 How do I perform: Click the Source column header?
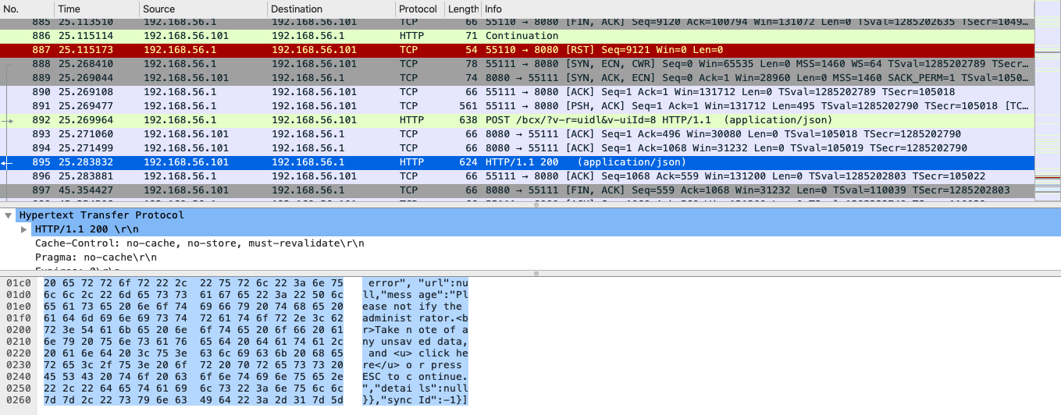click(158, 9)
